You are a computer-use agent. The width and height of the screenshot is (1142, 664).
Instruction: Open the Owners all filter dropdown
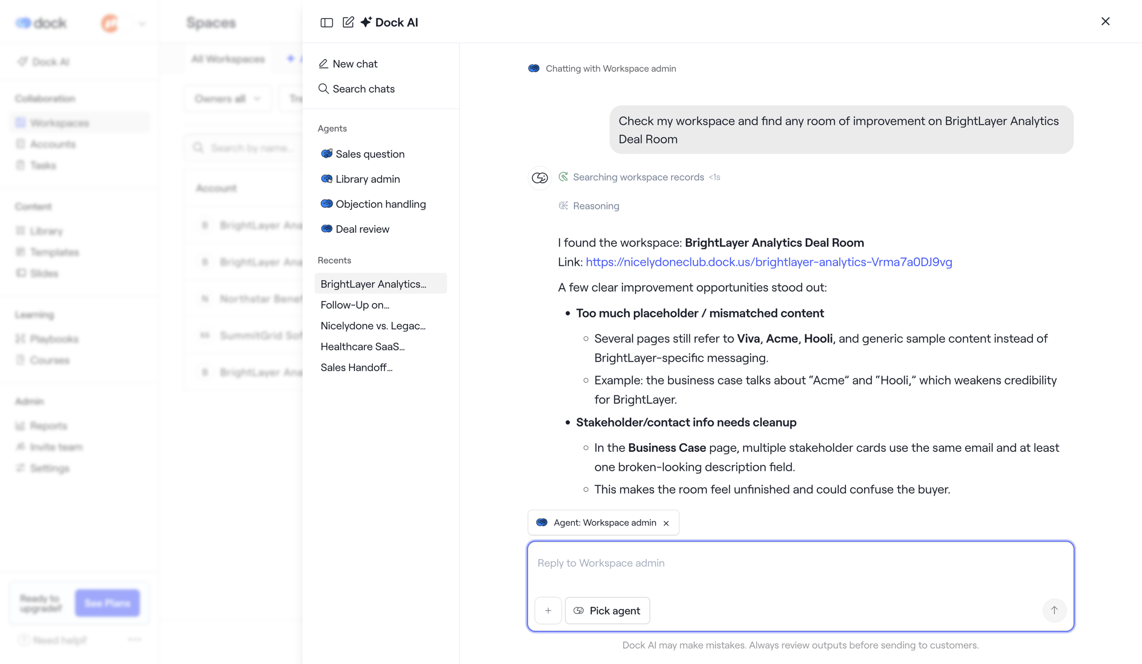[x=228, y=99]
